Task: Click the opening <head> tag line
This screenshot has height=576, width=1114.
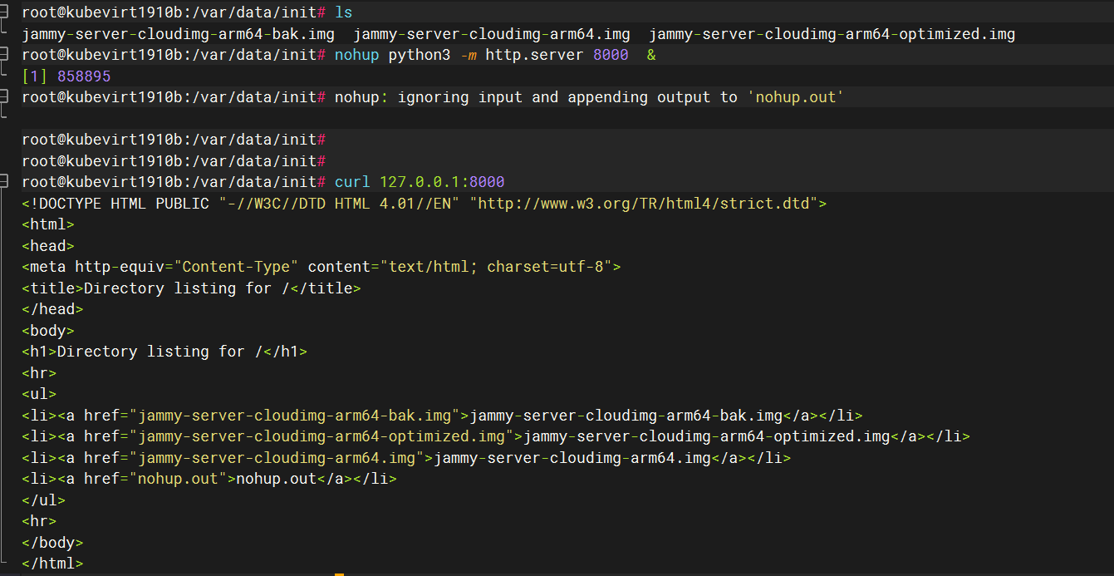Action: 48,245
